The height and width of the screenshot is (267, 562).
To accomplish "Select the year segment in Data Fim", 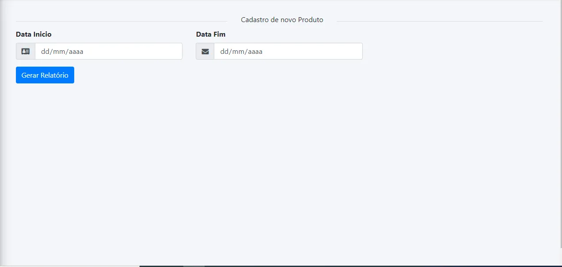I will tap(255, 52).
